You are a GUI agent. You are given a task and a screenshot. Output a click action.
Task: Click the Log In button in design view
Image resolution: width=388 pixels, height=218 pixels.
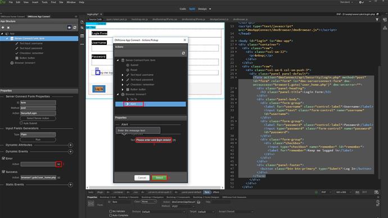[99, 89]
